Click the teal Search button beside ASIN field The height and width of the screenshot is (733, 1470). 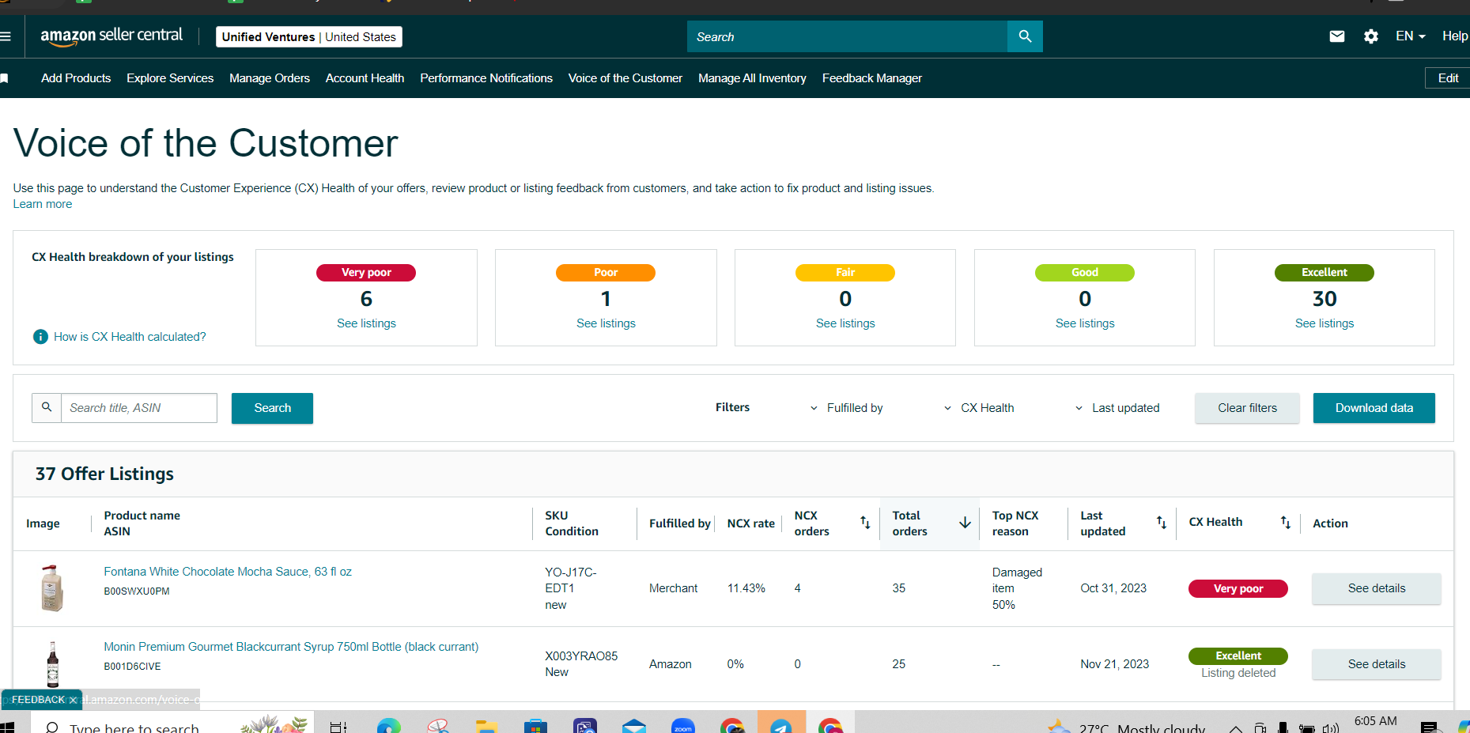pyautogui.click(x=272, y=408)
